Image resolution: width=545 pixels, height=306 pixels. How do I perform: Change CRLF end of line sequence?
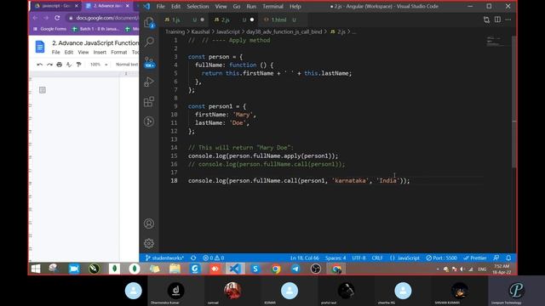[x=377, y=258]
